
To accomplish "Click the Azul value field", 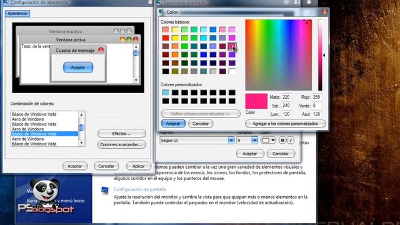I will click(x=317, y=114).
